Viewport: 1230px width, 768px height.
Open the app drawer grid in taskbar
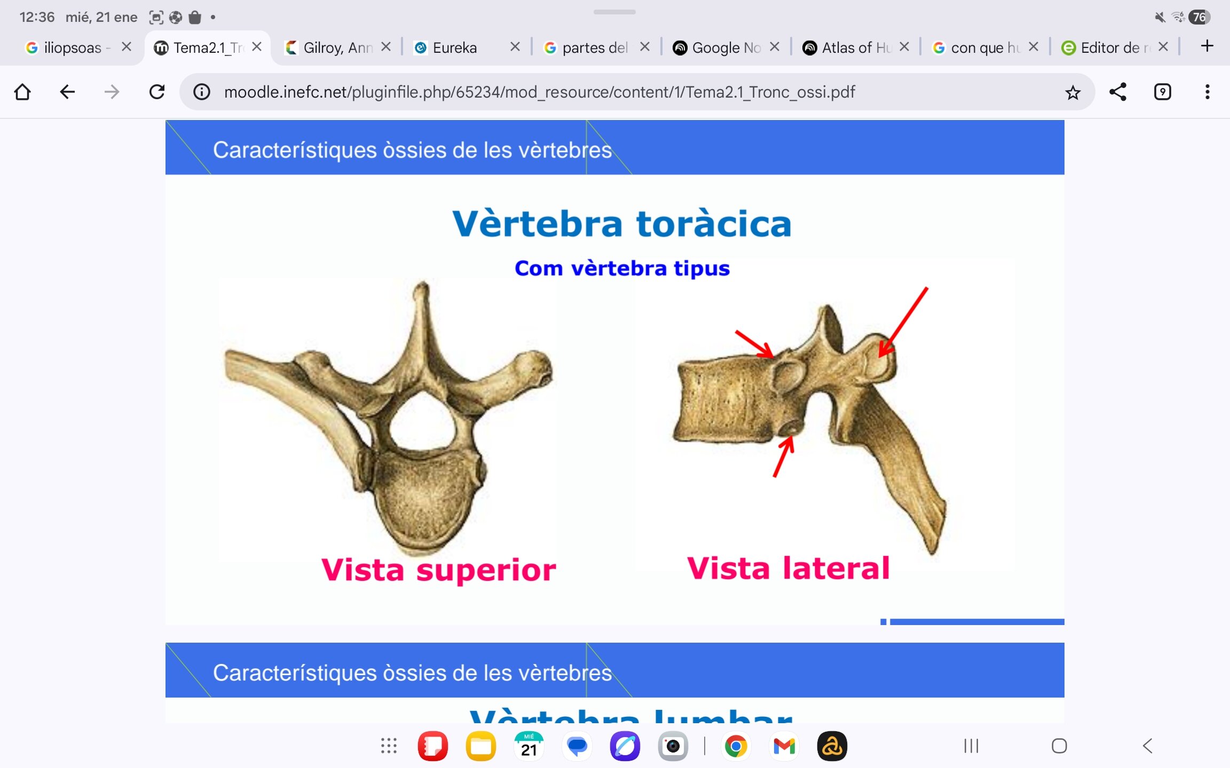pos(389,746)
